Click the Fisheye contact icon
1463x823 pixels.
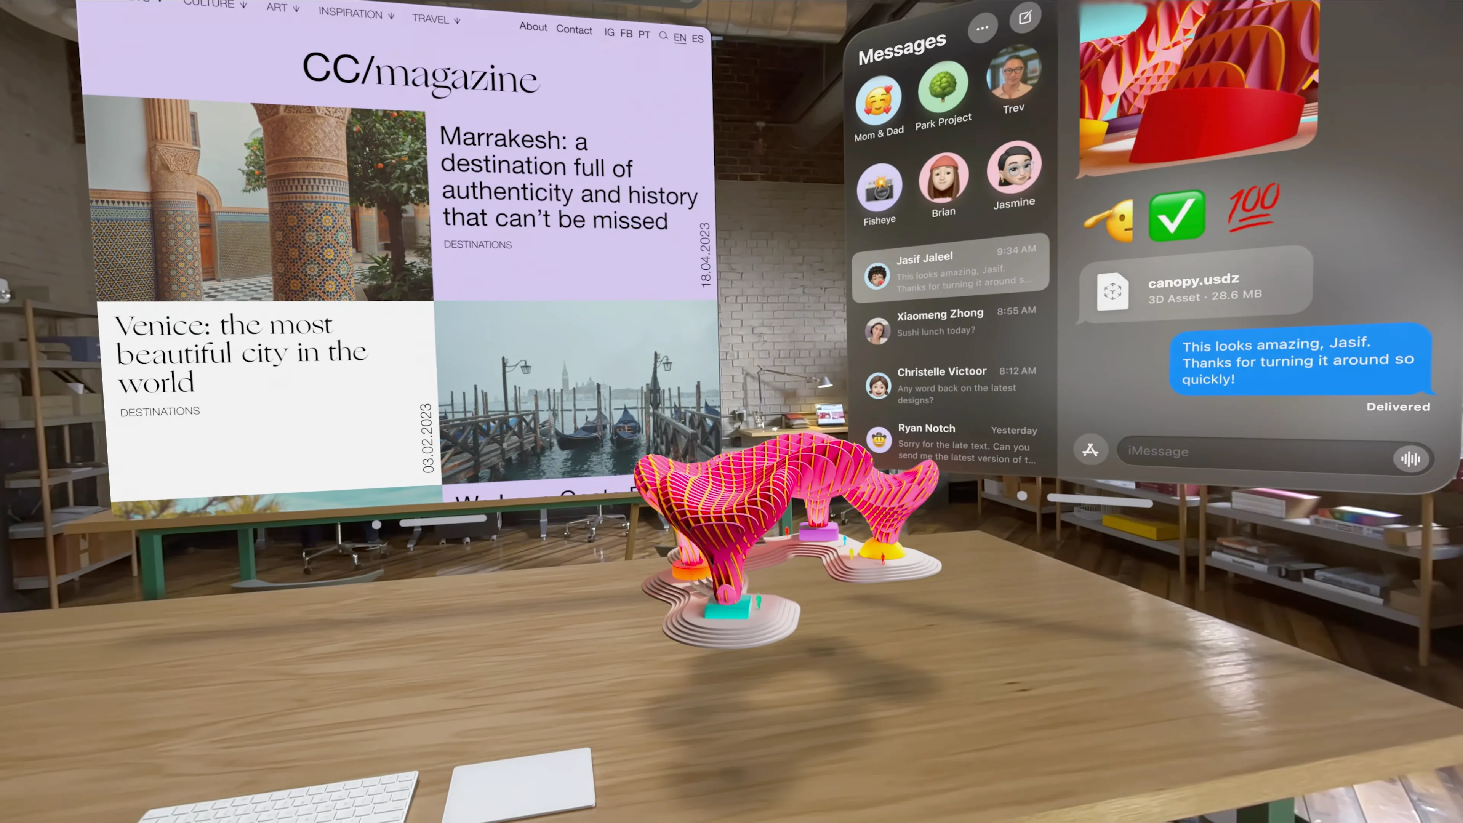click(880, 181)
